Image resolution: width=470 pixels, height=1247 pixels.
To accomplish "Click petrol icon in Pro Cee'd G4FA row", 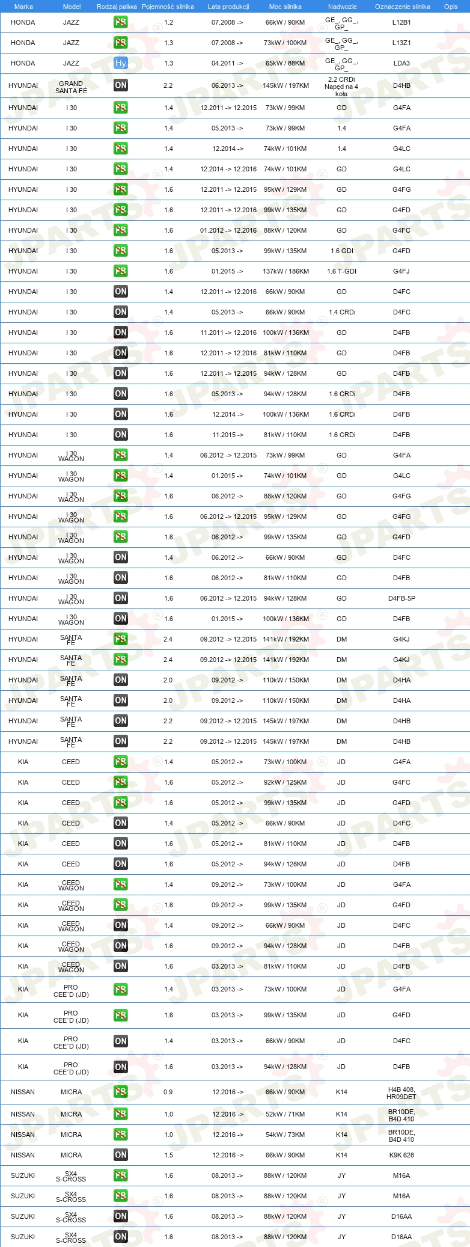I will point(121,989).
